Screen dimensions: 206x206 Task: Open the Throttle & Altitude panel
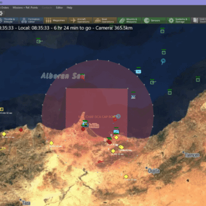[x=9, y=21]
